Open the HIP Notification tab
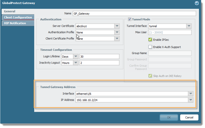Screen dimensions: 205x128 click(x=18, y=23)
